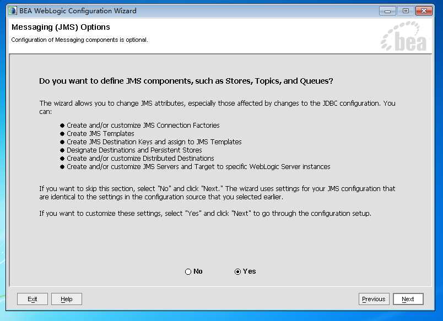The width and height of the screenshot is (443, 321).
Task: Click the BEA WebLogic title bar icon
Action: tap(13, 11)
